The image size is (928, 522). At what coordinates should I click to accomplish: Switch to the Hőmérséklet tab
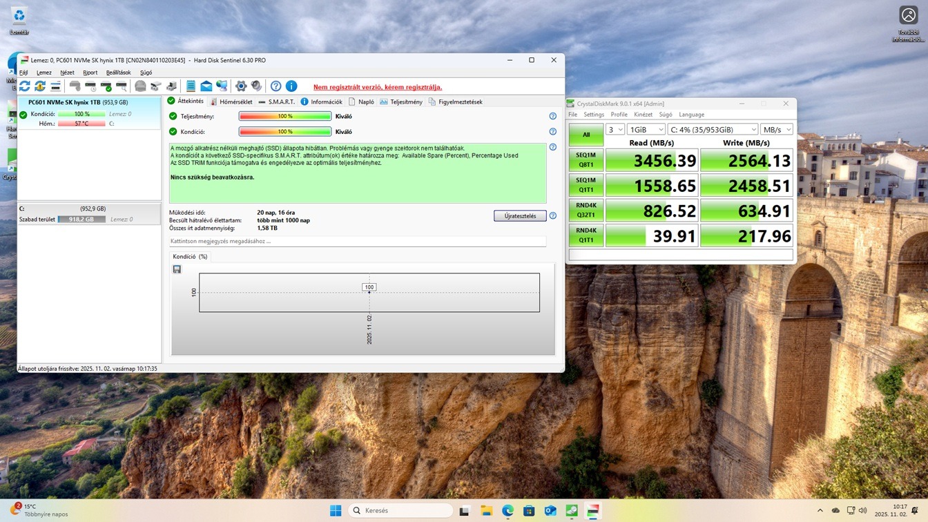point(231,101)
